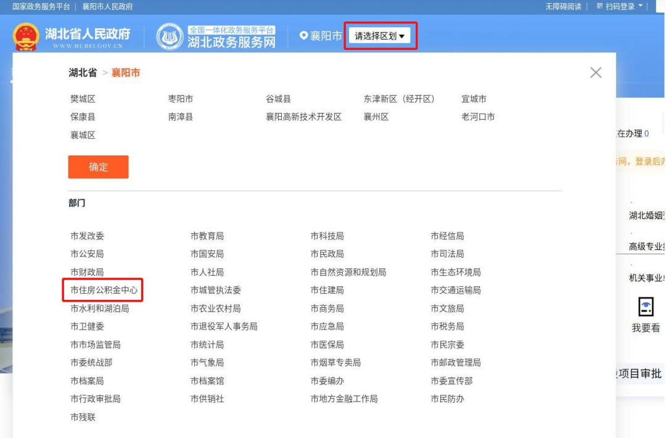The height and width of the screenshot is (438, 666).
Task: Select department 市民宗委
Action: (x=447, y=344)
